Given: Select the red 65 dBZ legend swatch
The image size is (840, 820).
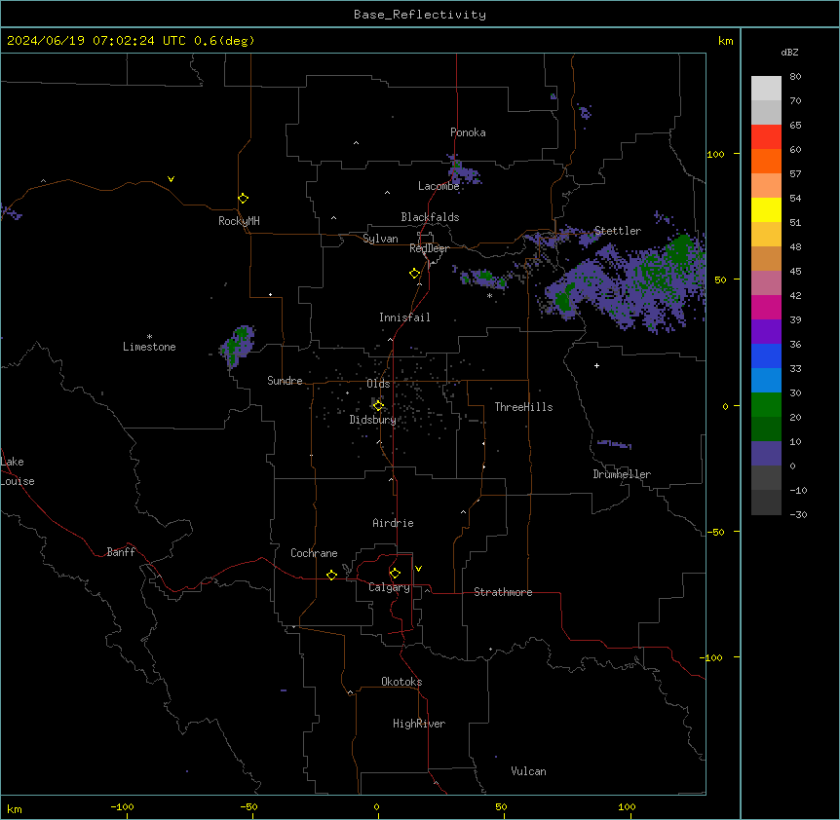Looking at the screenshot, I should [766, 136].
